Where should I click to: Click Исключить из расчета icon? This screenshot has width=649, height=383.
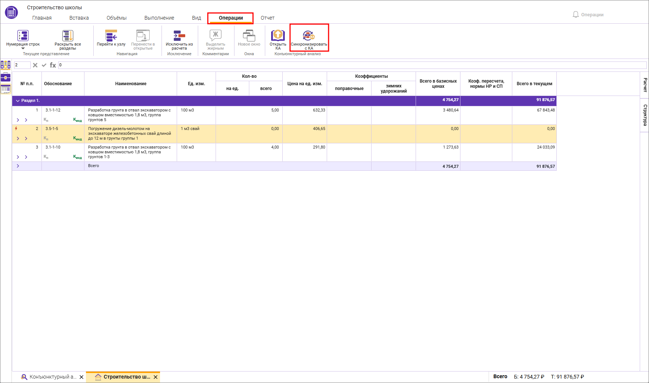pyautogui.click(x=179, y=36)
